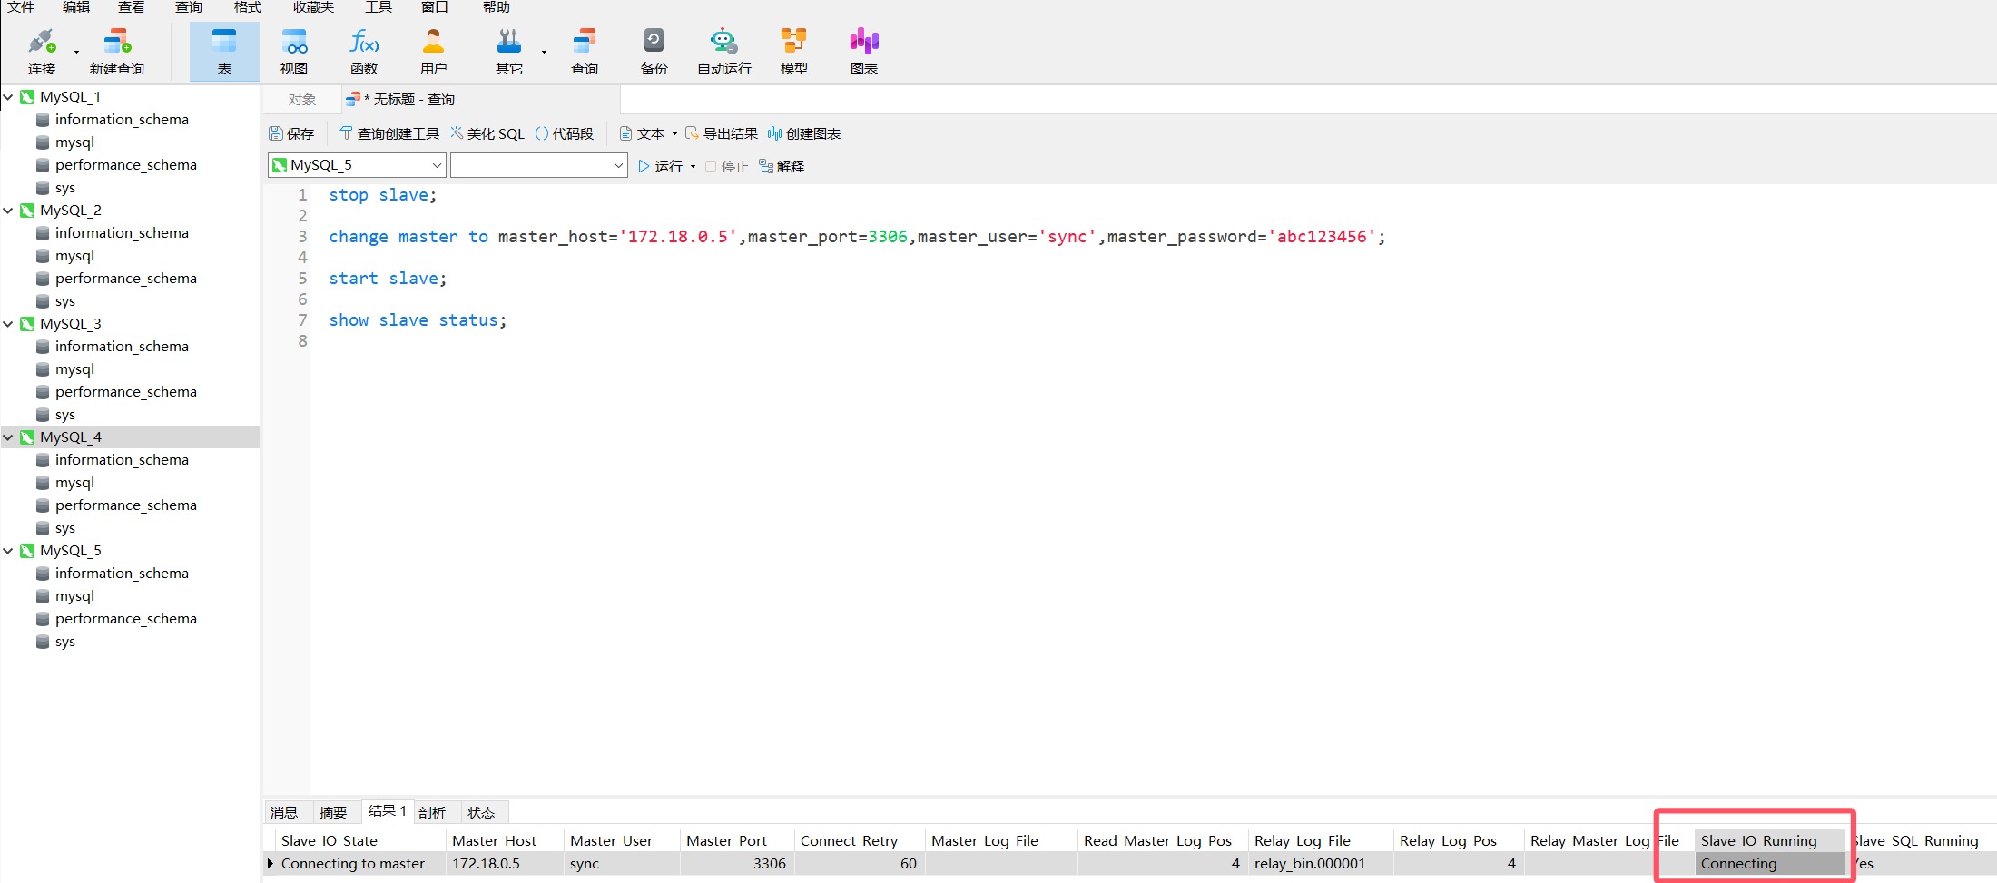Image resolution: width=1997 pixels, height=883 pixels.
Task: Collapse the MySQL_4 connection node
Action: (x=8, y=437)
